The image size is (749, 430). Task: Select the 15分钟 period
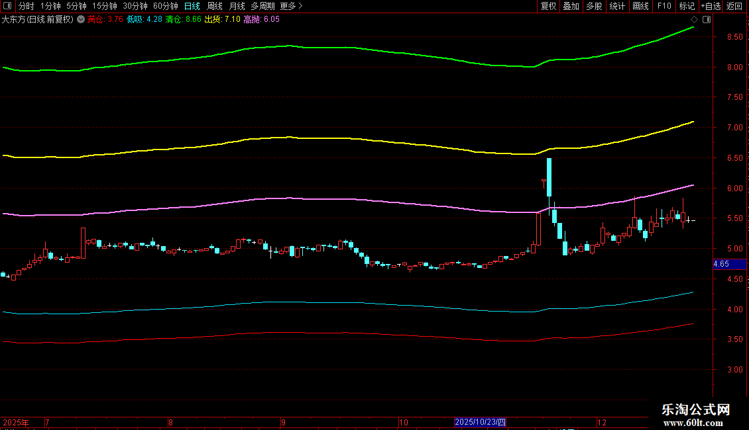[104, 6]
